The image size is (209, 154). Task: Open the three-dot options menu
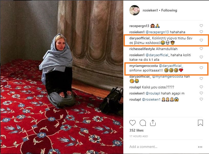(x=200, y=147)
